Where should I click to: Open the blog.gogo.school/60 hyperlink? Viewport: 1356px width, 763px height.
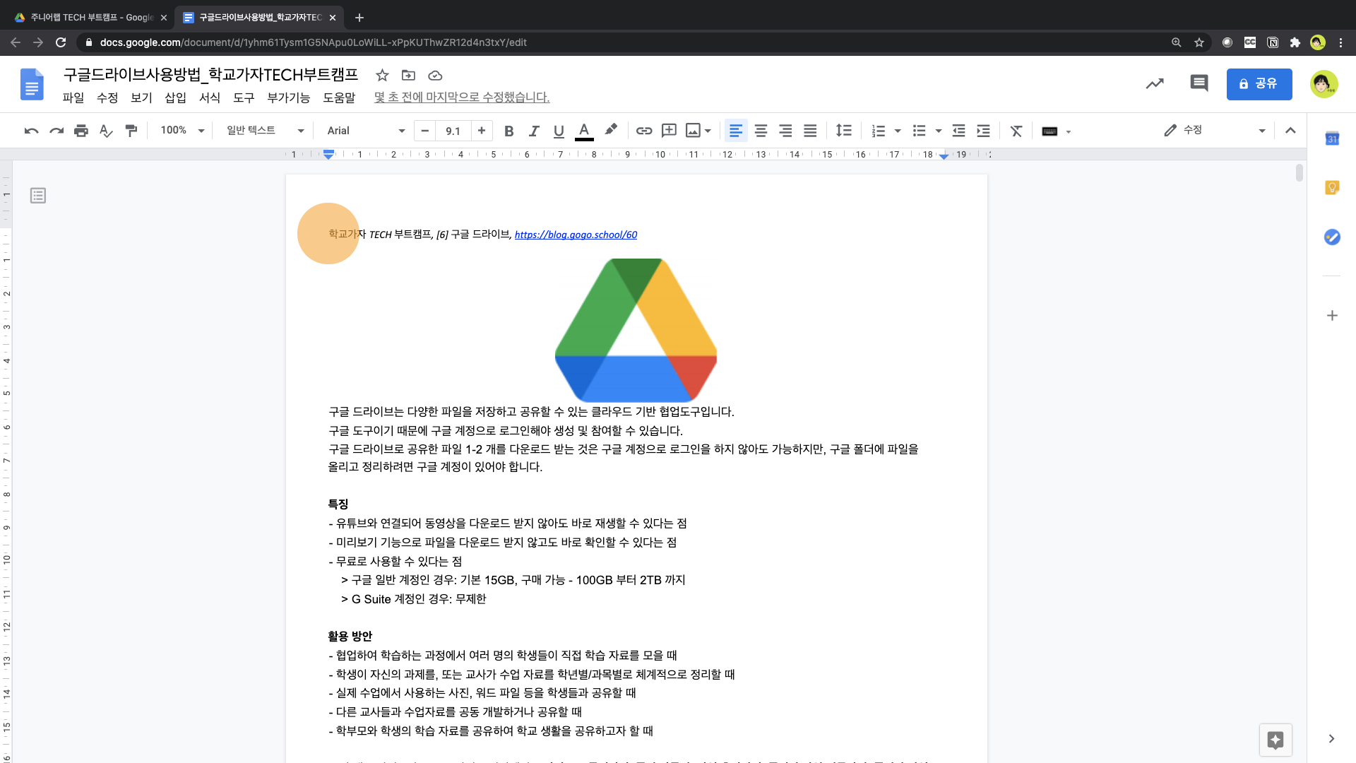coord(576,235)
